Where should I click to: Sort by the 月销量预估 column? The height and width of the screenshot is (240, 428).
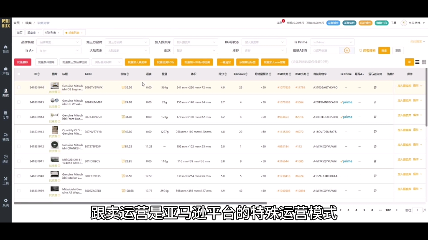[270, 74]
